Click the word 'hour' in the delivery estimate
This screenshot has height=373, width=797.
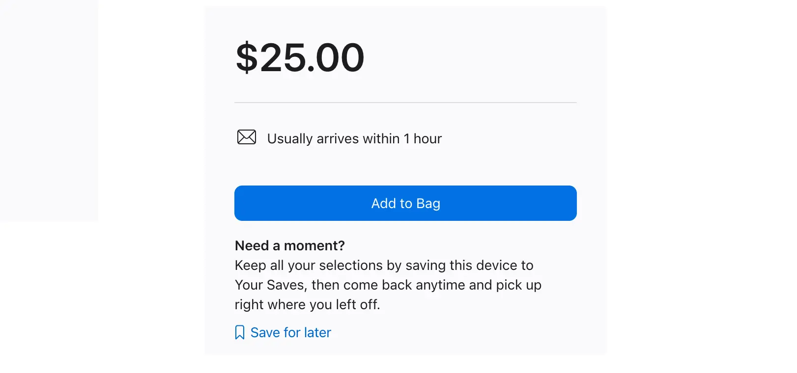(x=427, y=139)
